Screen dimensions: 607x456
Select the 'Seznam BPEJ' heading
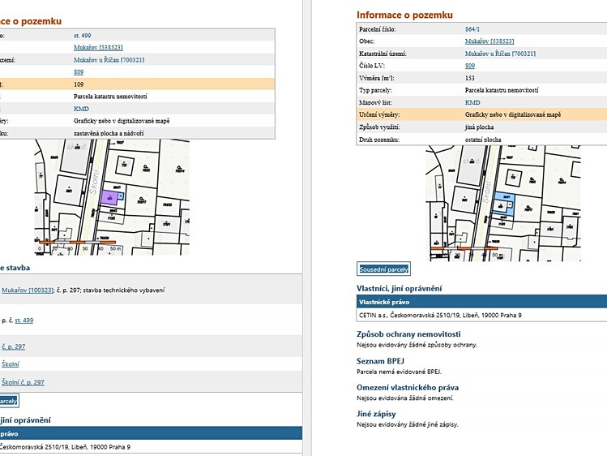click(380, 361)
